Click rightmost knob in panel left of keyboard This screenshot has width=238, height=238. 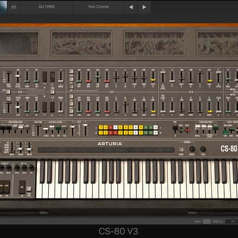tap(32, 168)
